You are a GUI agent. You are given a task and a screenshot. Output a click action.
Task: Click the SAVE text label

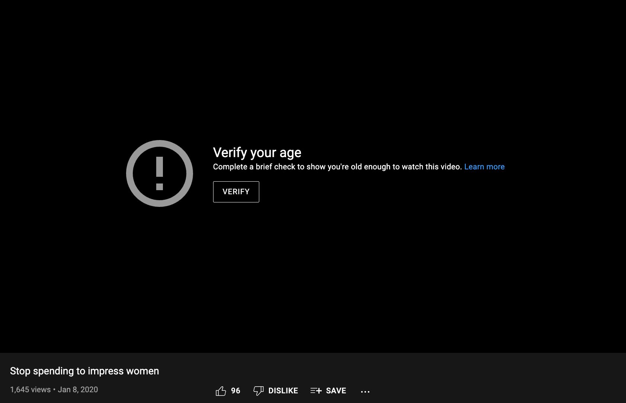(x=336, y=391)
